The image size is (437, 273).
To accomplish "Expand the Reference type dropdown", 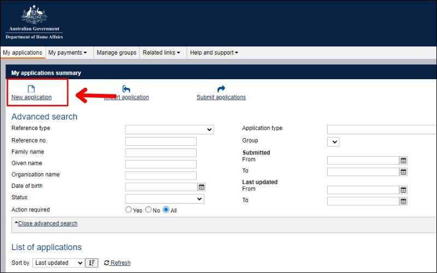I will click(169, 129).
